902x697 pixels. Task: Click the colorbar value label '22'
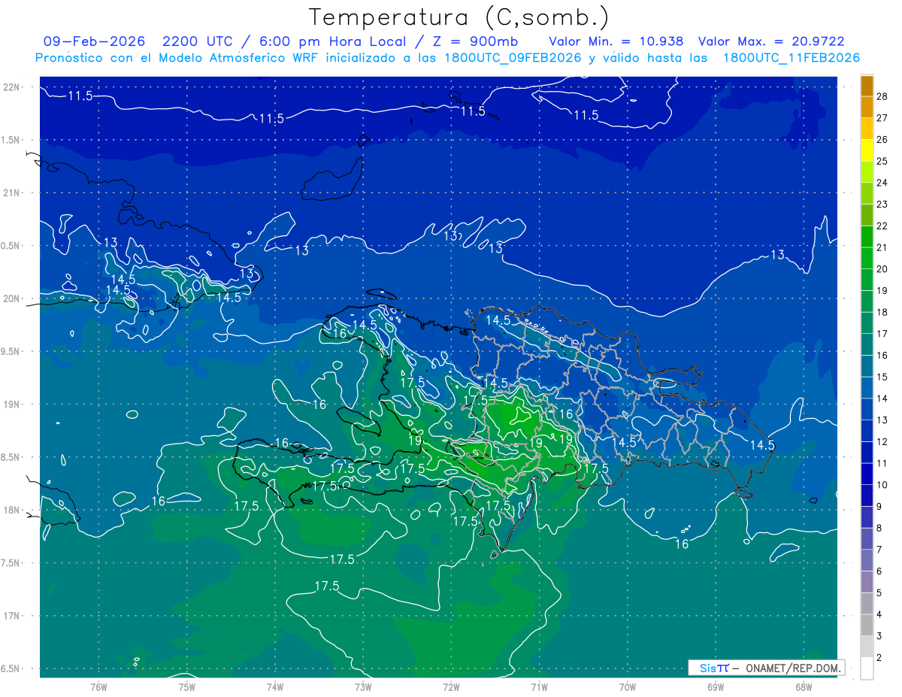click(882, 226)
